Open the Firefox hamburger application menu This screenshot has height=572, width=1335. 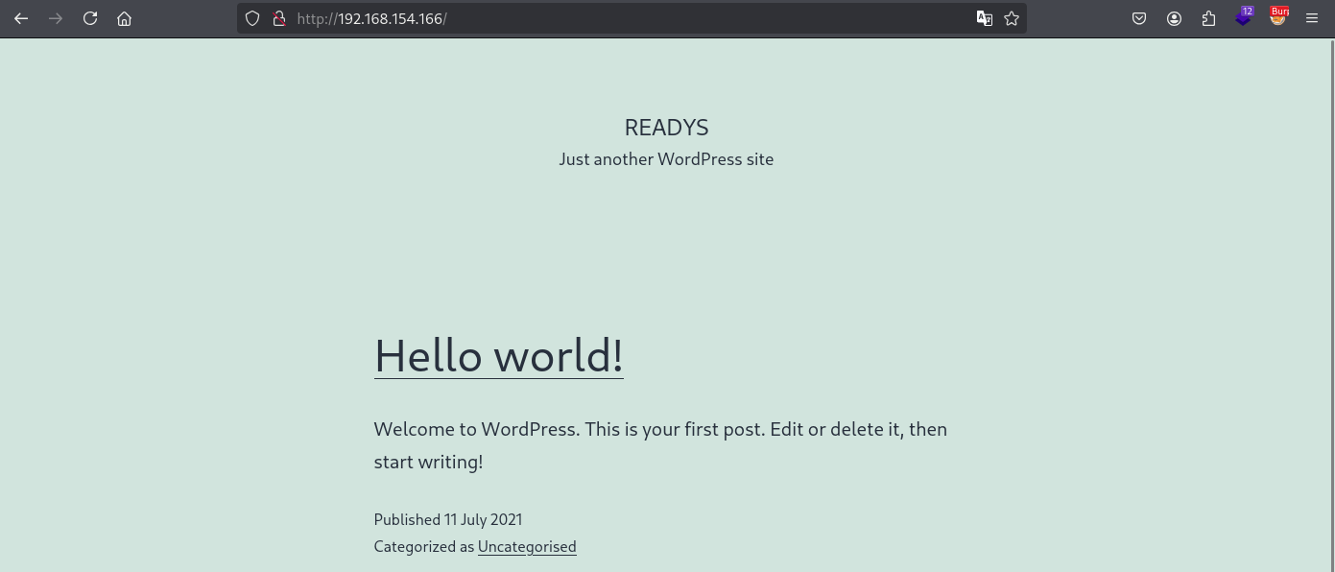(x=1312, y=18)
